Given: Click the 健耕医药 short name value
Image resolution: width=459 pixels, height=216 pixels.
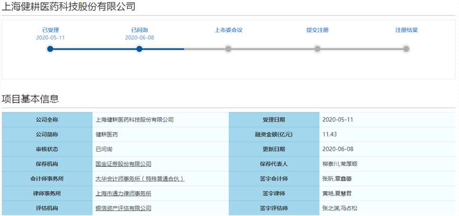Looking at the screenshot, I should [x=107, y=134].
